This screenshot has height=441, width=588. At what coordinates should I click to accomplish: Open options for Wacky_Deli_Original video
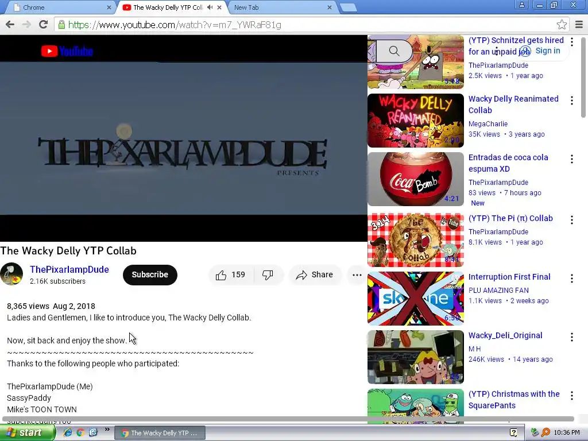571,337
